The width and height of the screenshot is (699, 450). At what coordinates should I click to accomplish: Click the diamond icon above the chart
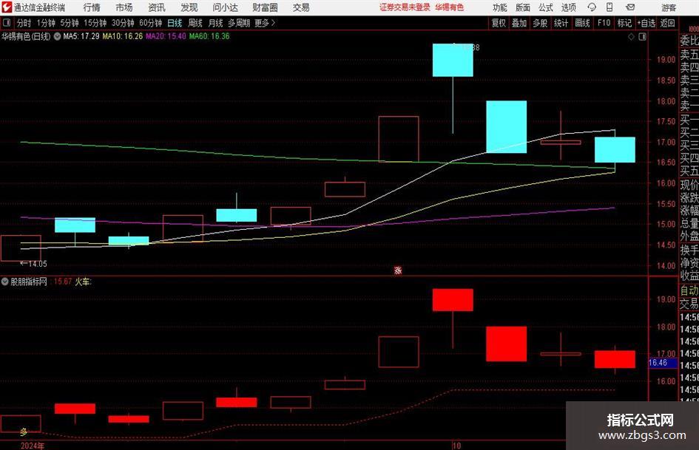tap(631, 36)
